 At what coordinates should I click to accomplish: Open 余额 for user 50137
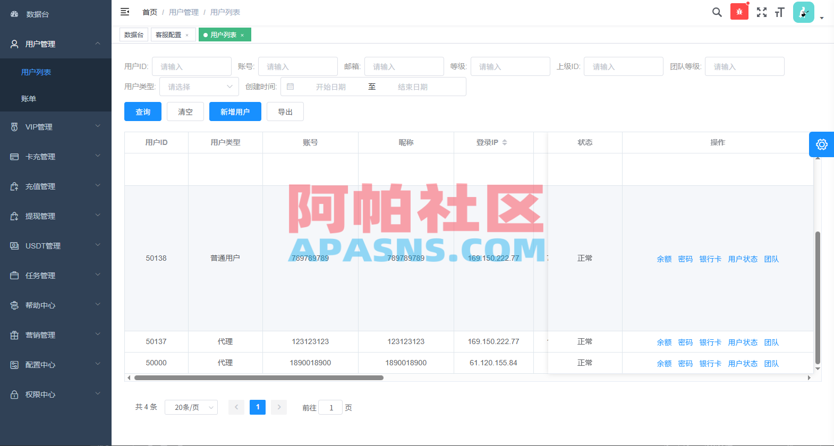coord(664,342)
